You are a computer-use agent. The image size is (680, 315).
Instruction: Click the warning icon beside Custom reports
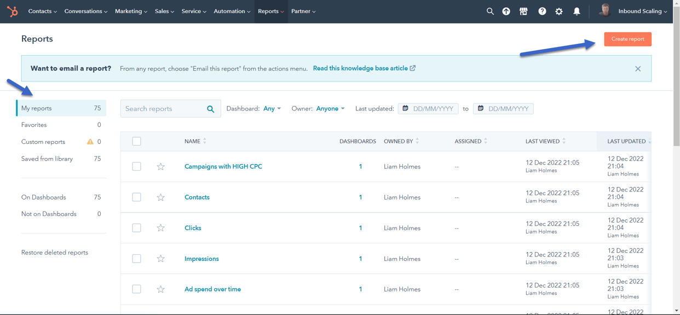coord(90,142)
